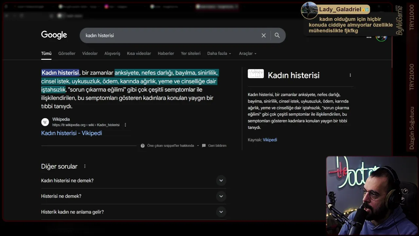Open the Google apps grid icon
The width and height of the screenshot is (419, 236).
pos(369,37)
